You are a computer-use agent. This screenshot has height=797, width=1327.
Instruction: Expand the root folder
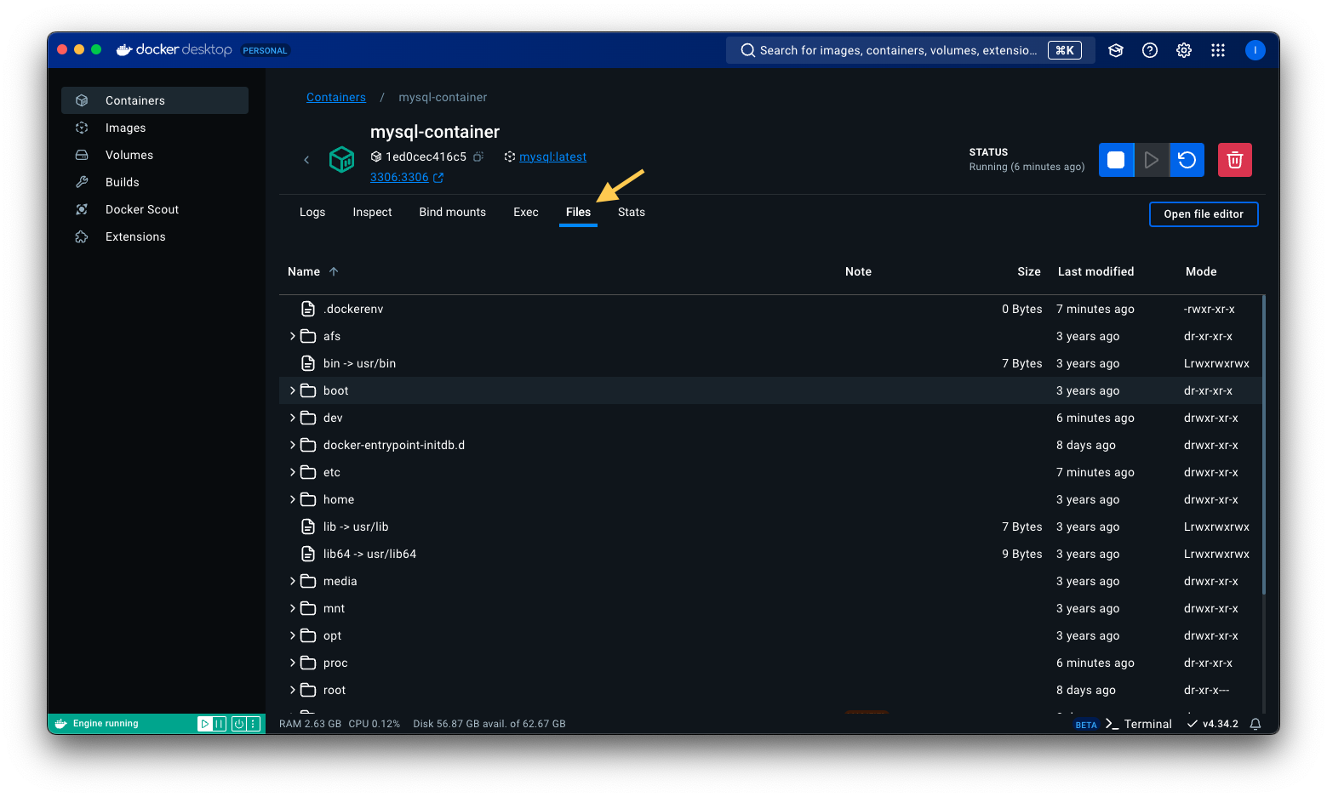(x=292, y=690)
